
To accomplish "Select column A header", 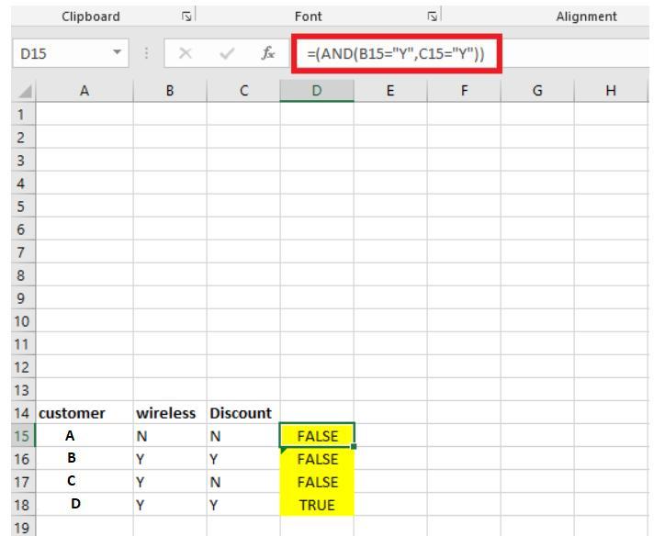I will [85, 91].
